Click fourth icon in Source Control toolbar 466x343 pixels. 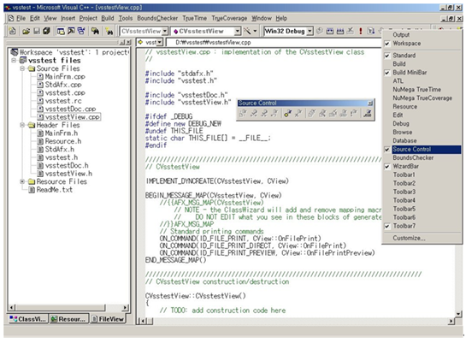274,113
